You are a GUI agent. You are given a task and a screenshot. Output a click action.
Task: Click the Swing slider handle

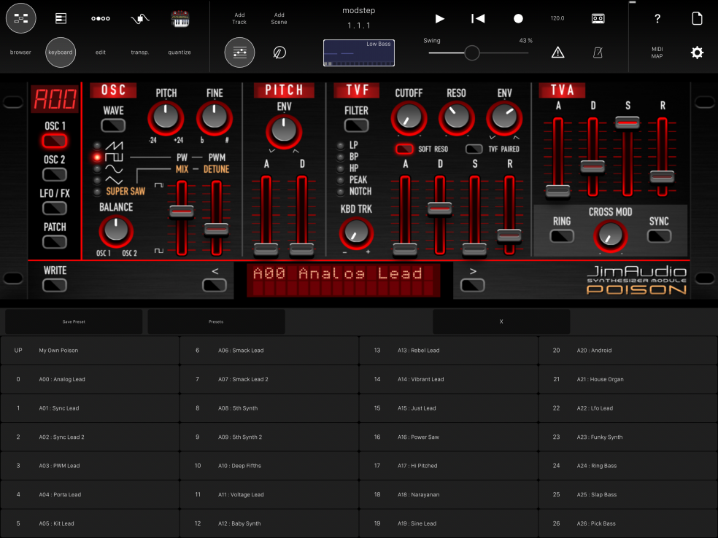pyautogui.click(x=472, y=52)
